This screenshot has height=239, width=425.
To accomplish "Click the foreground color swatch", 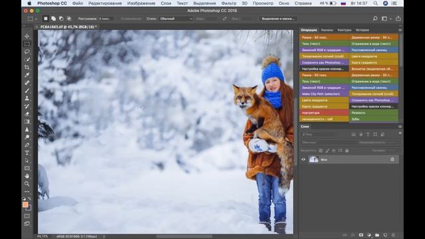I will pos(25,204).
